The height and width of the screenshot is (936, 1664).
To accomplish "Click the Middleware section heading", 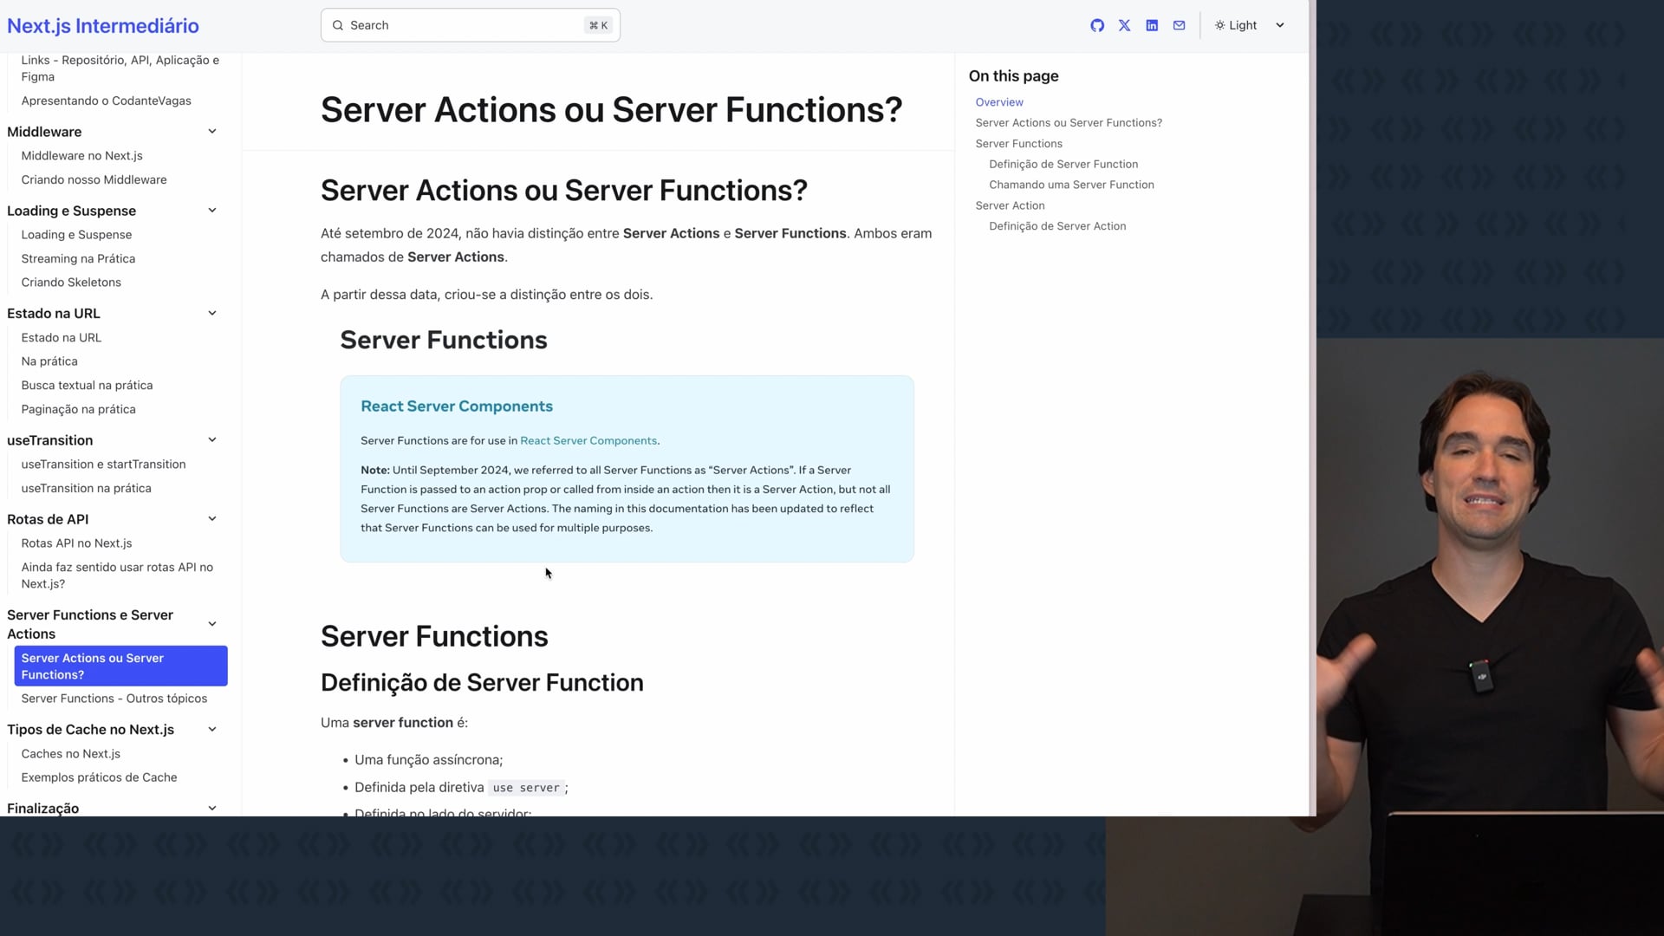I will coord(44,132).
